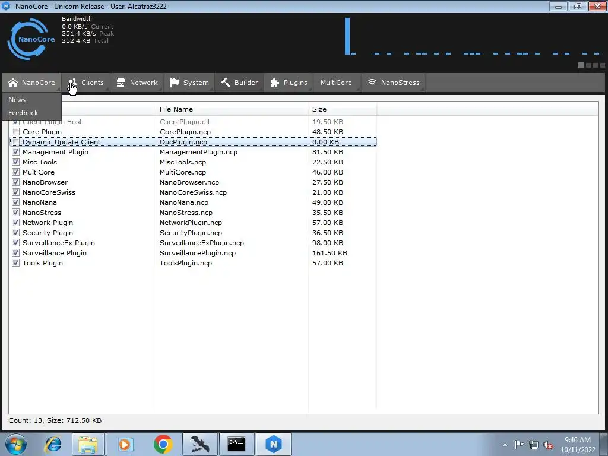Show hidden tray icons arrow
608x456 pixels.
[505, 445]
